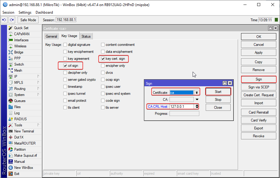280x178 pixels.
Task: Click CA CRL Host input field
Action: click(x=182, y=107)
